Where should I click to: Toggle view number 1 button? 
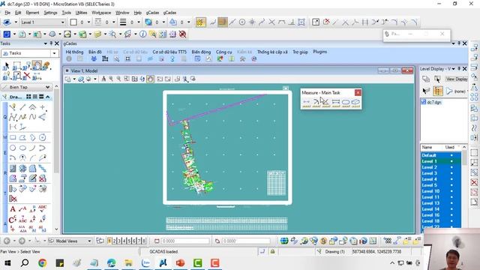[109, 241]
